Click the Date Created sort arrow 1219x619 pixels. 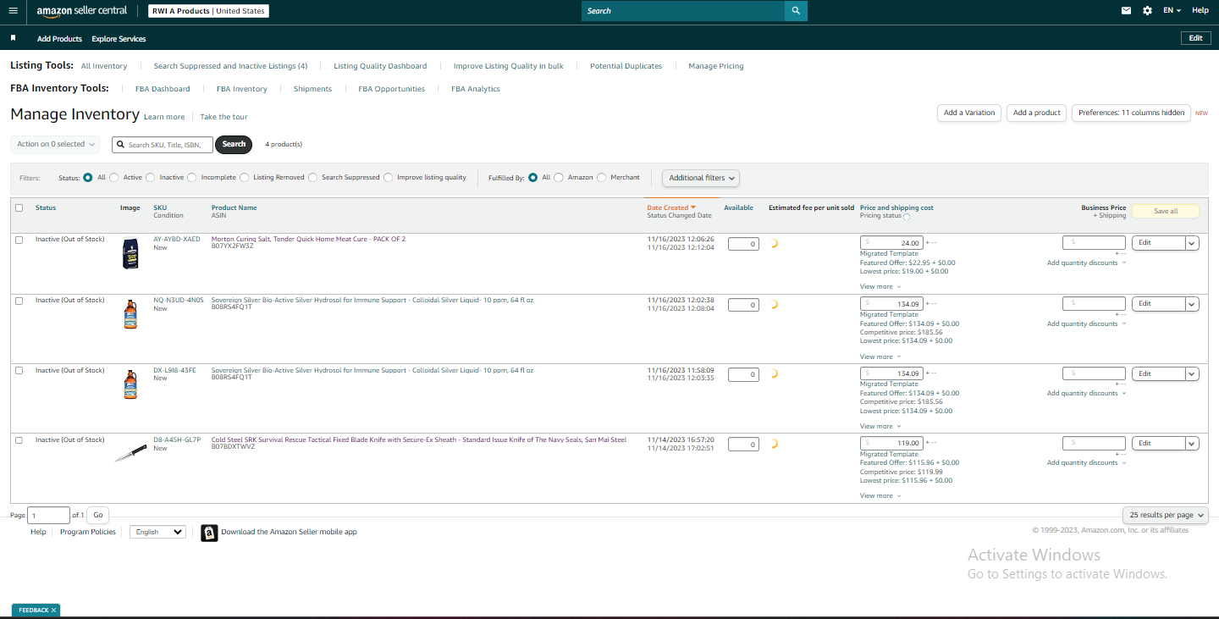coord(693,207)
